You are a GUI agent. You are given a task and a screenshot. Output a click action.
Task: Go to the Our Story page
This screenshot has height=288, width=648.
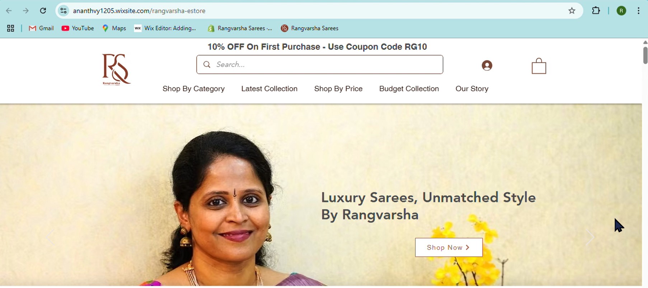click(x=472, y=89)
